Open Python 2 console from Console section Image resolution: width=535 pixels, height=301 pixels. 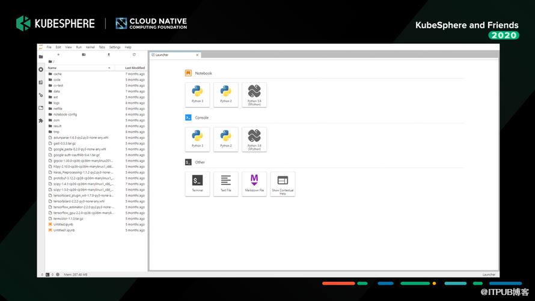click(225, 139)
